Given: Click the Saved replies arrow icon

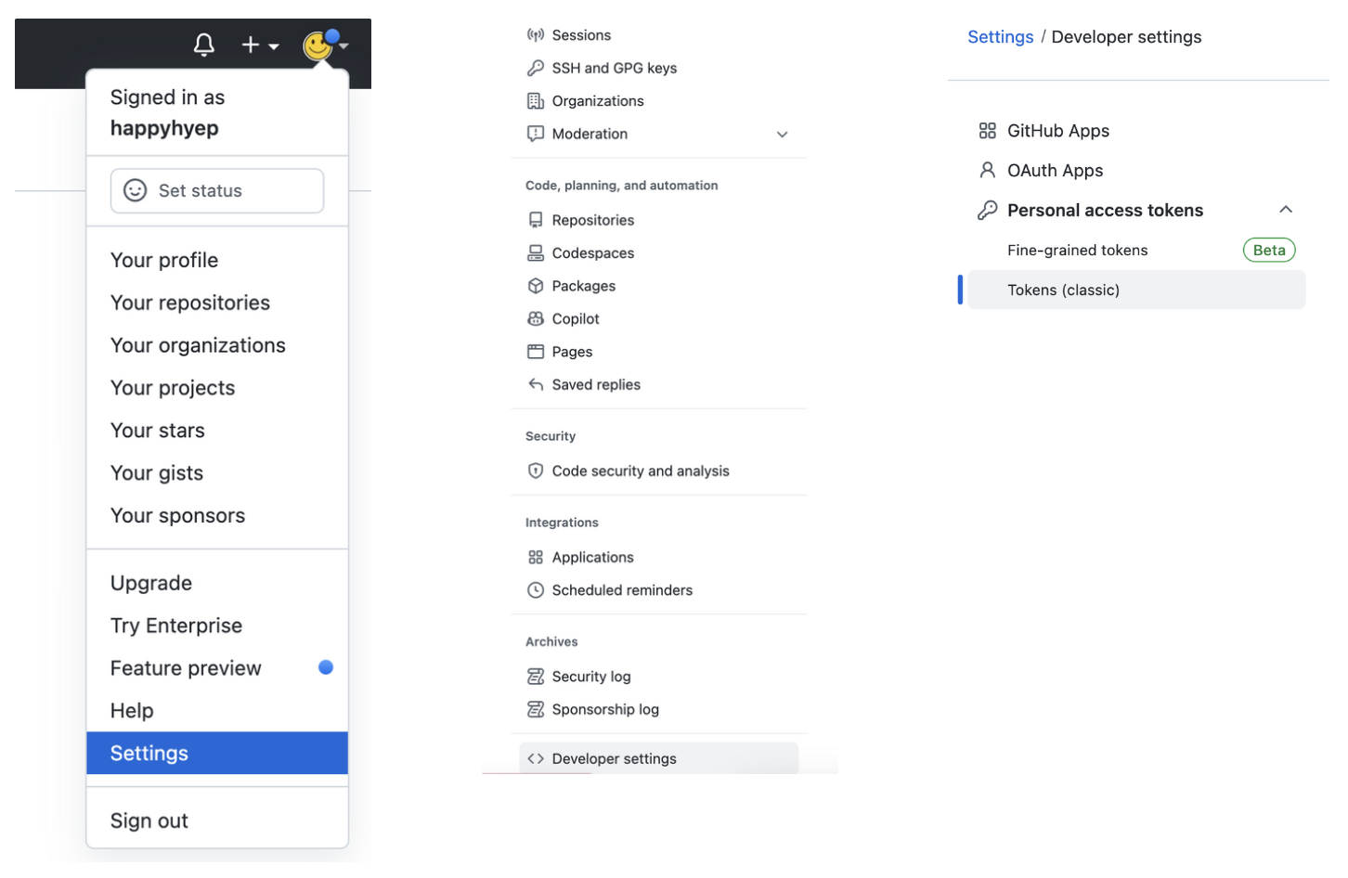Looking at the screenshot, I should pos(536,384).
